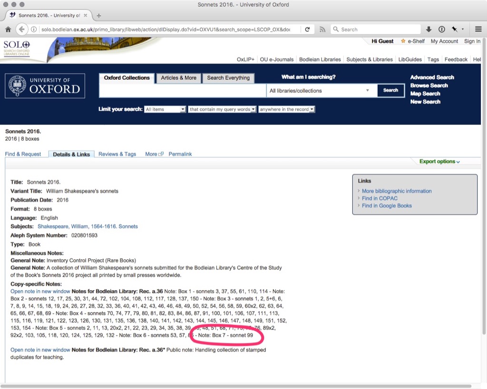Open Map Search
This screenshot has width=487, height=389.
click(x=425, y=94)
